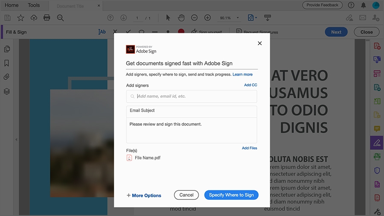Click Next in Fill & Sign bar
The height and width of the screenshot is (216, 384).
coord(336,32)
